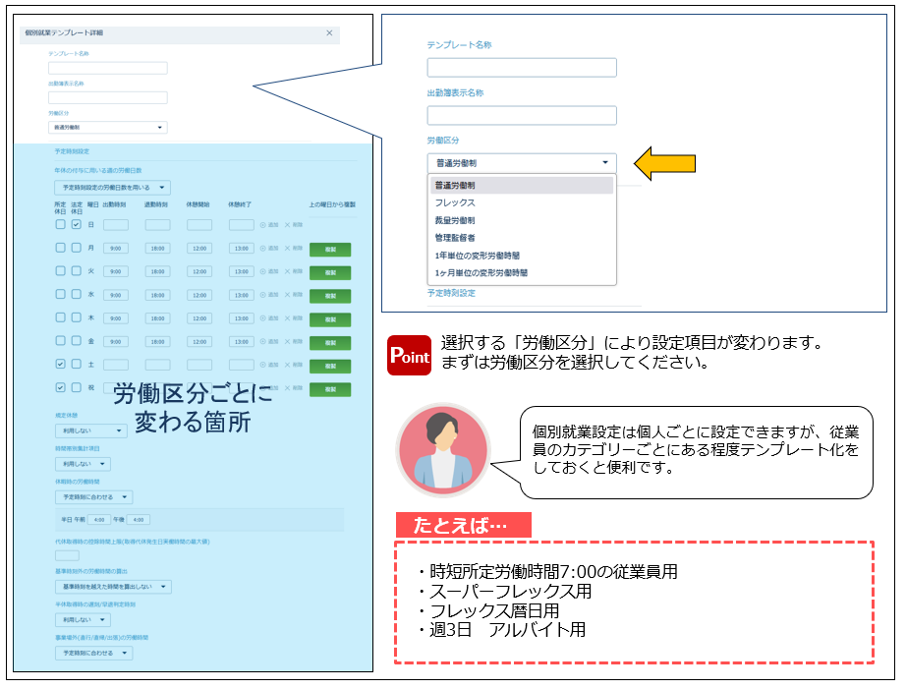The image size is (906, 689).
Task: Choose 管理監督者 in the 労働区分 list
Action: 458,237
